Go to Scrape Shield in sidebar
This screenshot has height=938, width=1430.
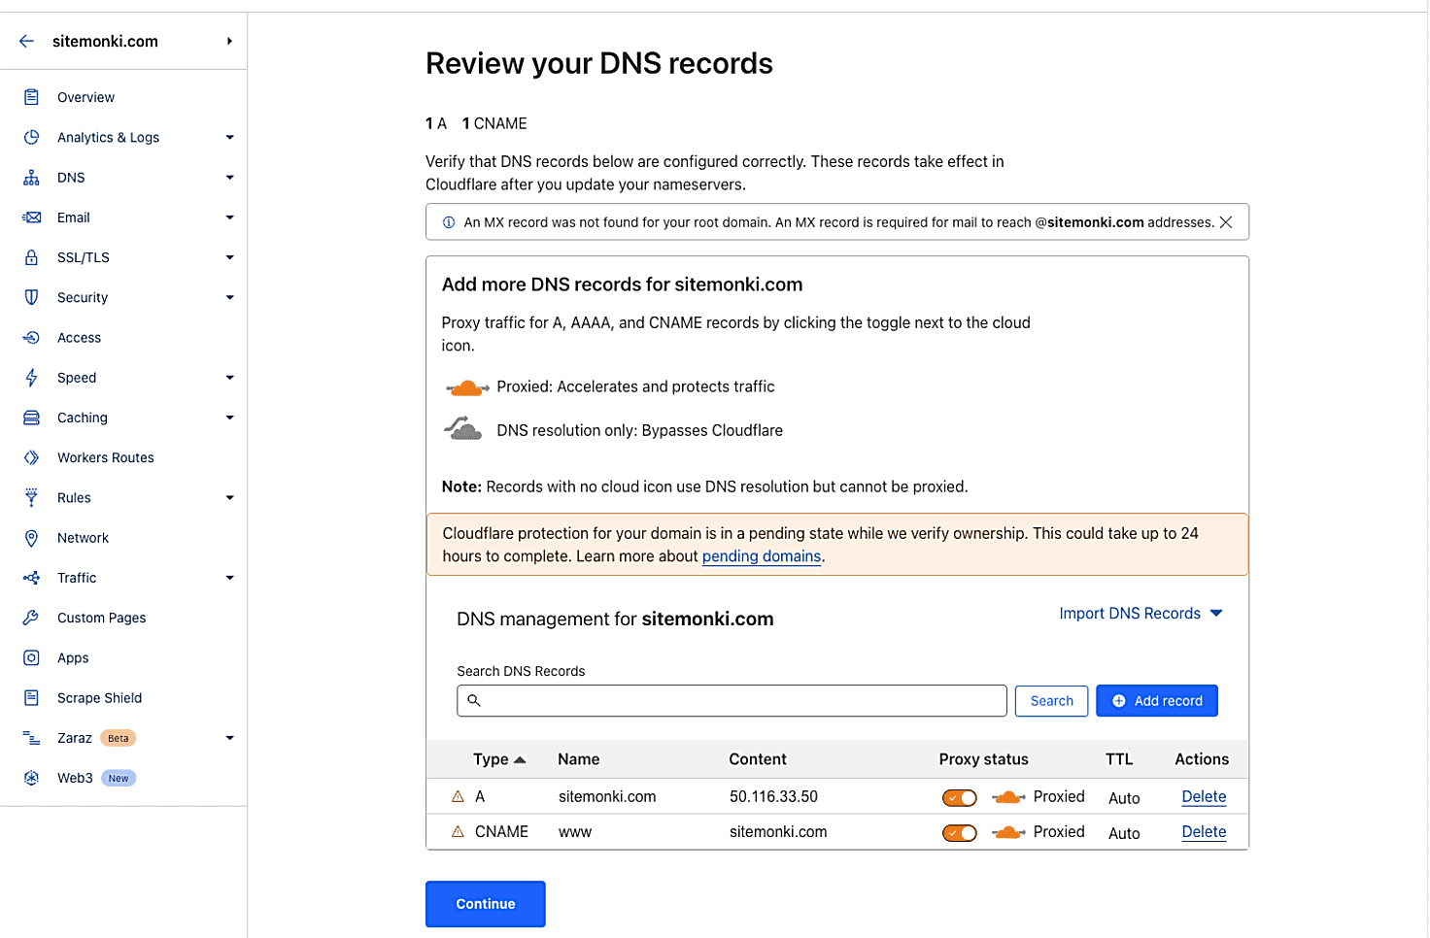pyautogui.click(x=99, y=698)
